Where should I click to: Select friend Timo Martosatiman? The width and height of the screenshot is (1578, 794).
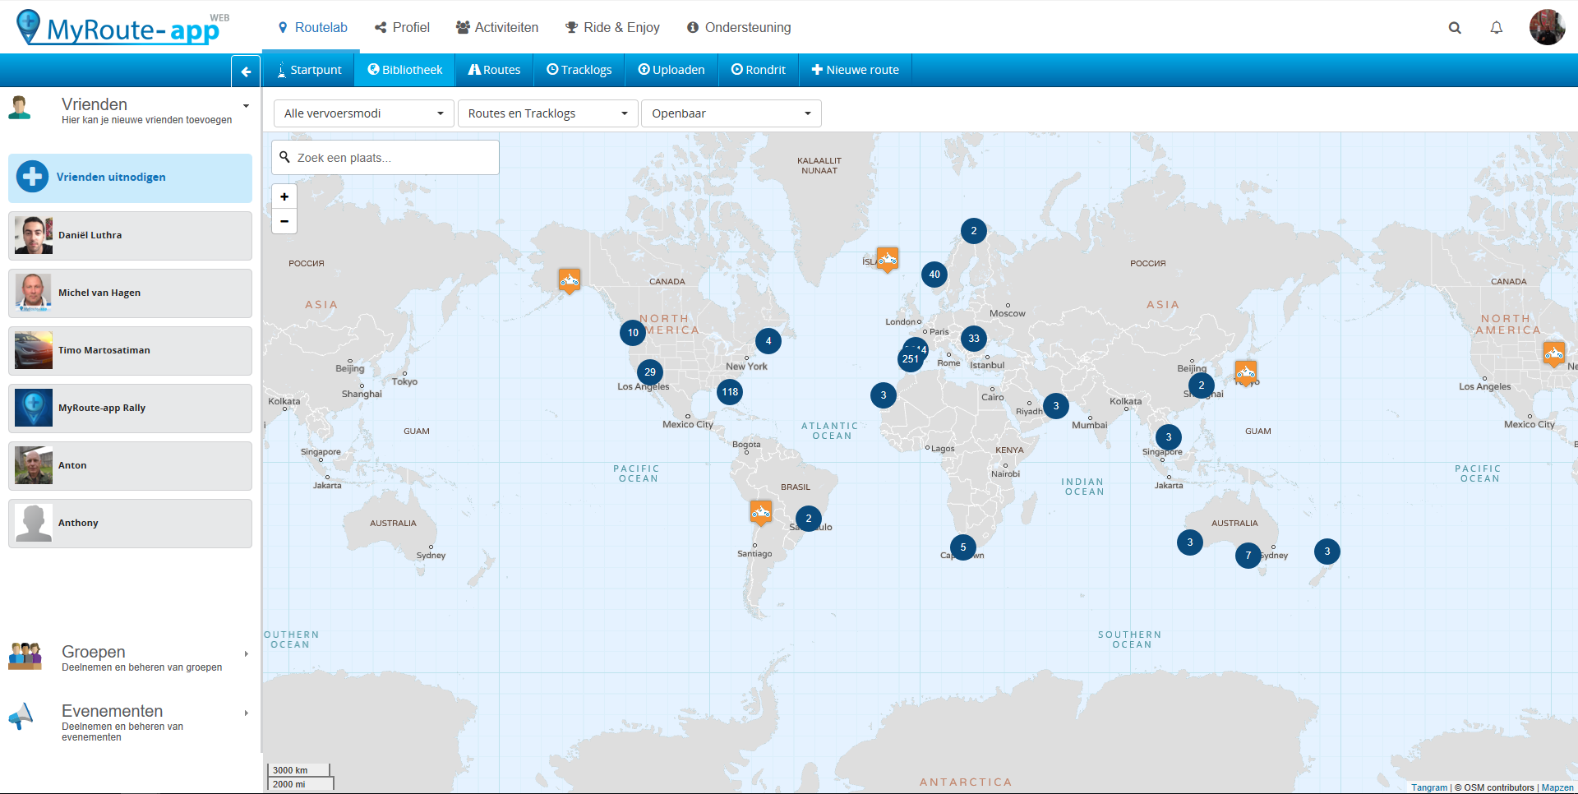(131, 351)
